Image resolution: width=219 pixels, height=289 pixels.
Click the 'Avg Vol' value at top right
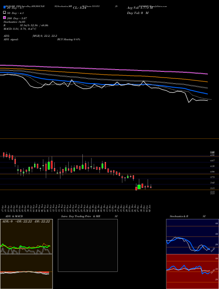coord(140,8)
